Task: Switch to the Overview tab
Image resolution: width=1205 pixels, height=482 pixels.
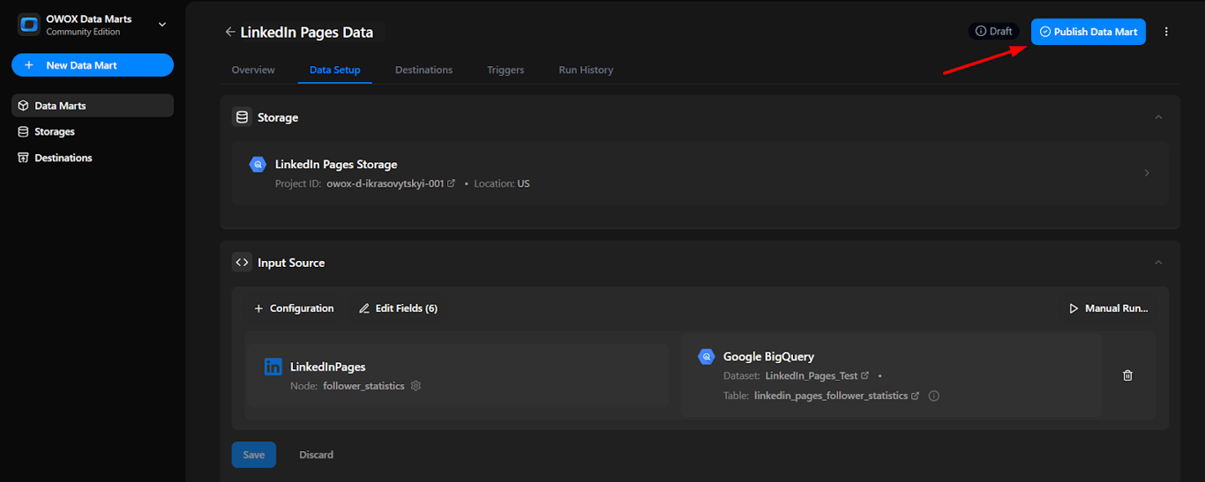Action: pos(253,70)
